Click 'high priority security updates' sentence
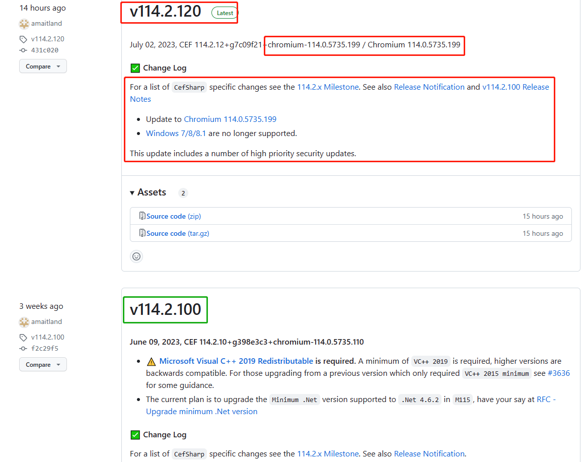The height and width of the screenshot is (462, 585). pos(243,154)
